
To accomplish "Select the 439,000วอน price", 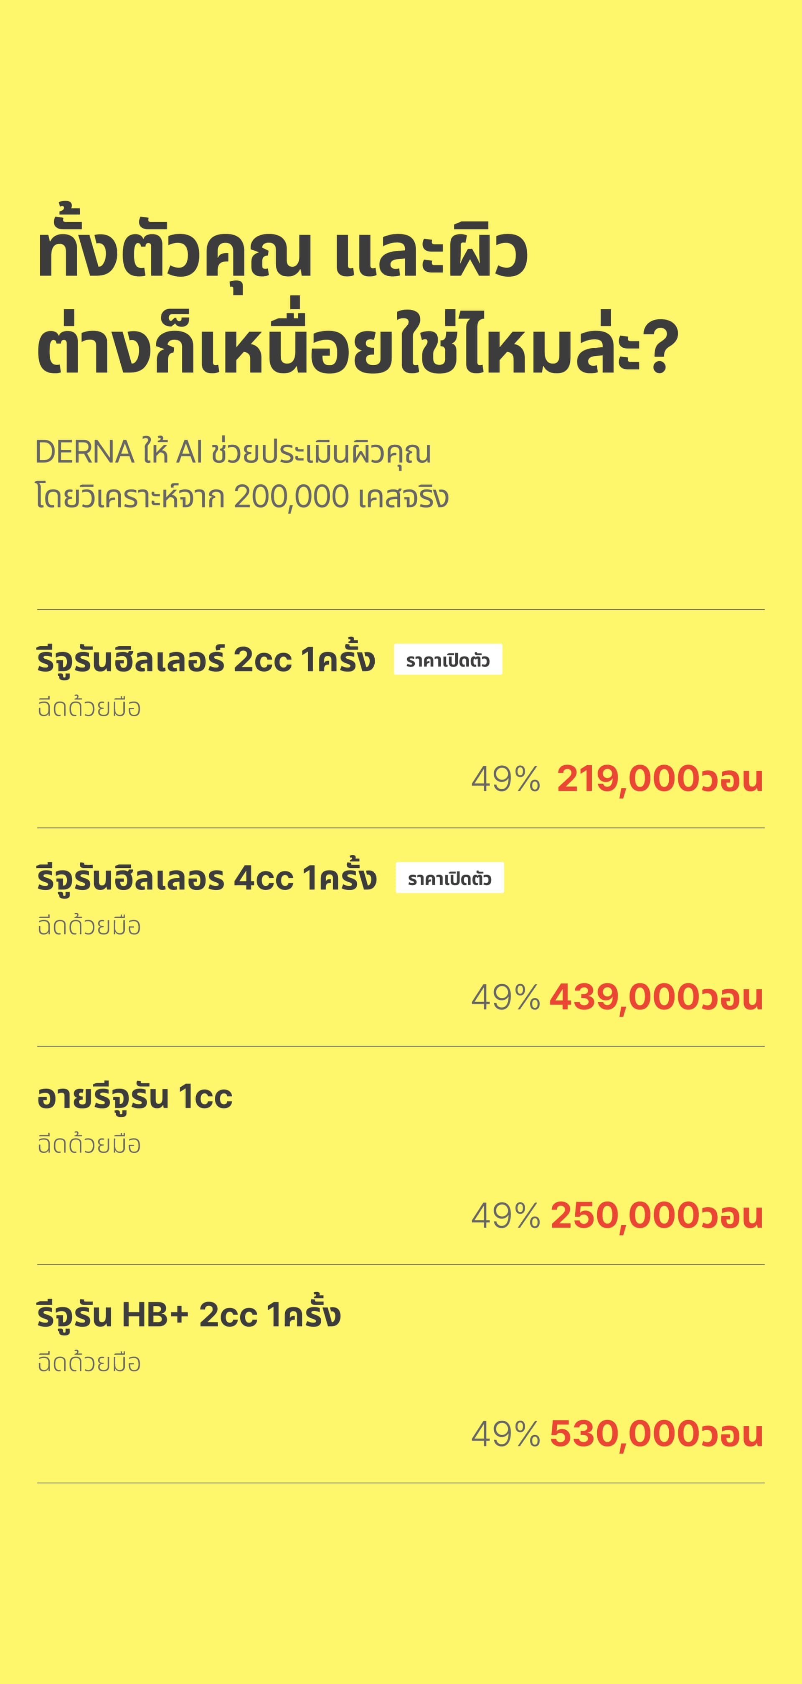I will [x=656, y=997].
